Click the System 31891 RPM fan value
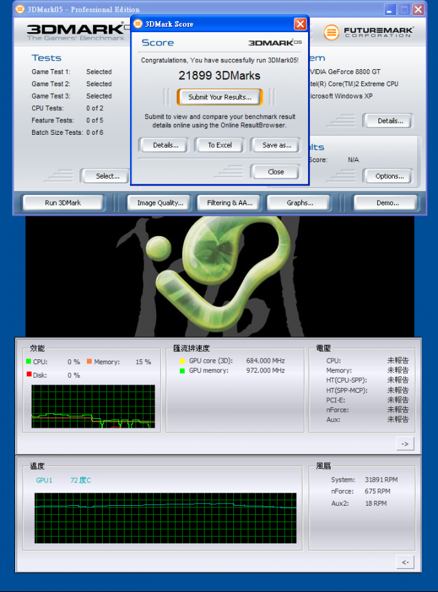438x592 pixels. click(x=381, y=480)
